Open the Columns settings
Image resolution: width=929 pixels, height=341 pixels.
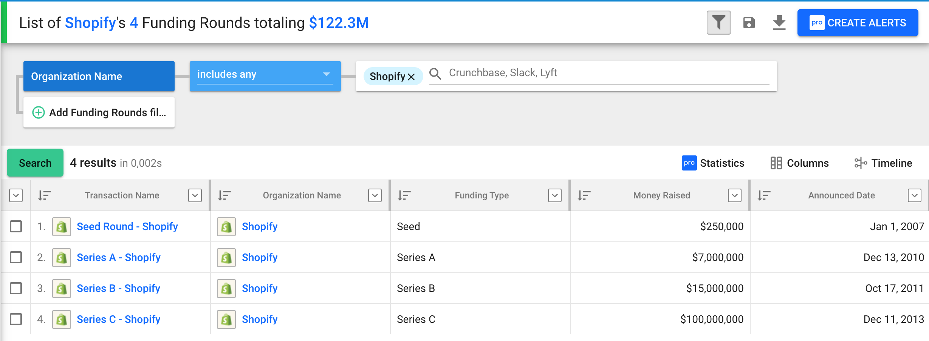(799, 163)
